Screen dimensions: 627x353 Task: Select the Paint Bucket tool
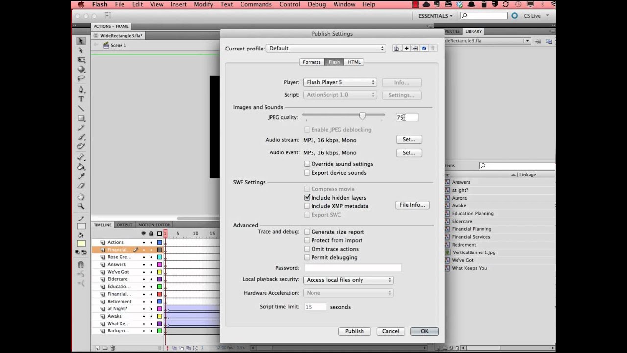[x=81, y=167]
